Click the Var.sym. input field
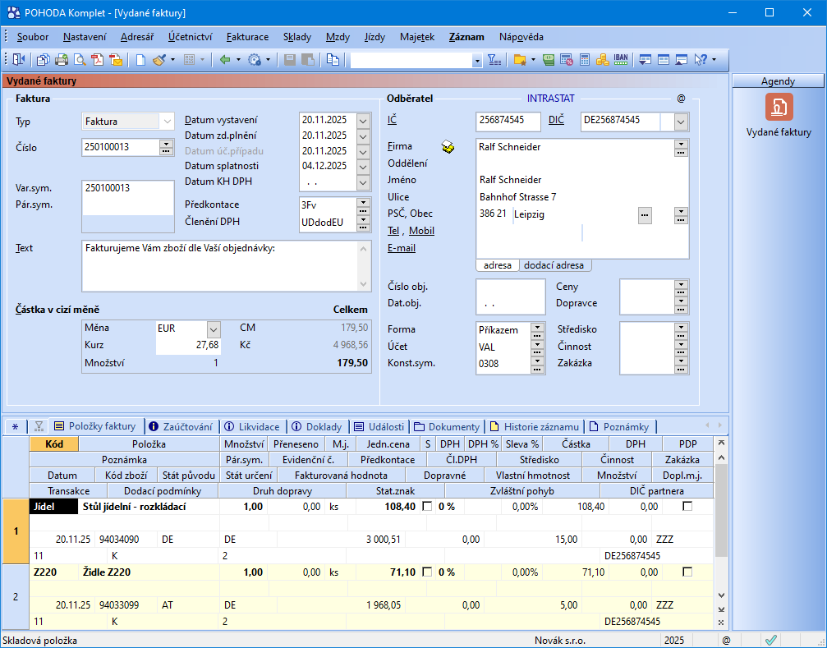The image size is (827, 648). (127, 188)
